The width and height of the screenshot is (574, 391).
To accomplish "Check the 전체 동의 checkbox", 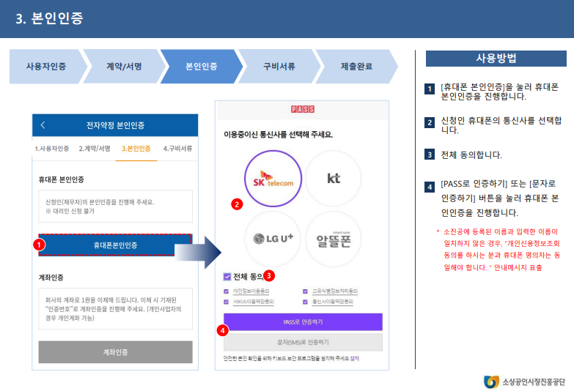I will [227, 277].
